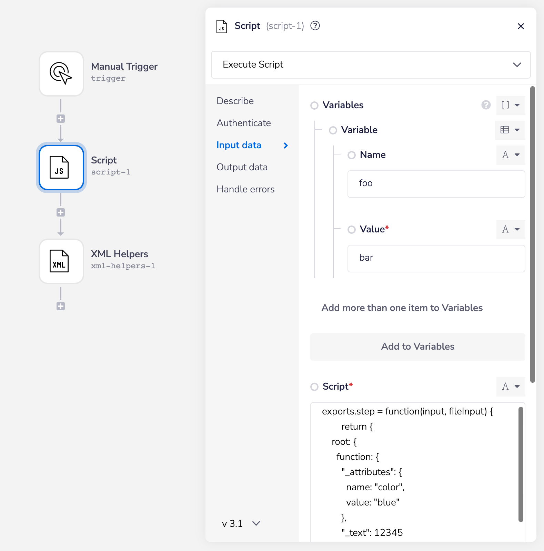Click the Variables help question mark
544x551 pixels.
486,105
